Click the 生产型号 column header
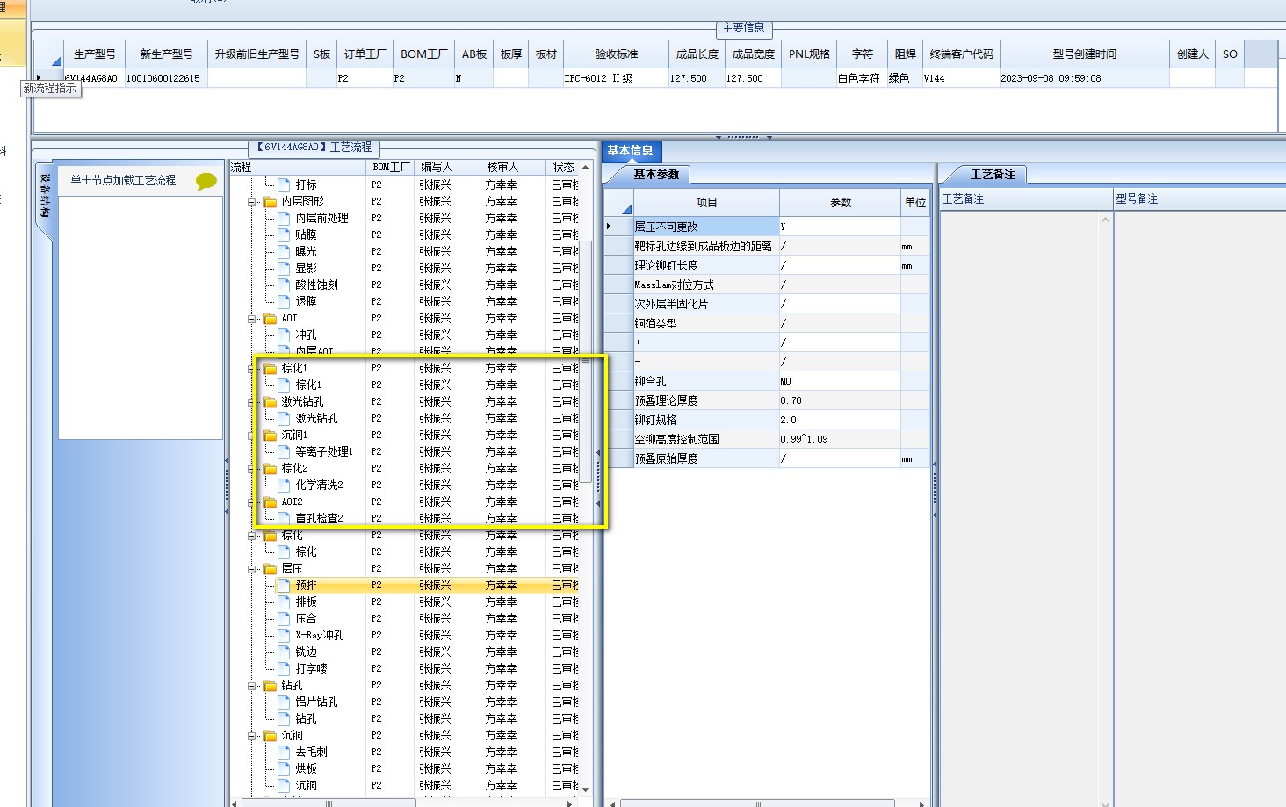This screenshot has height=807, width=1286. point(94,54)
